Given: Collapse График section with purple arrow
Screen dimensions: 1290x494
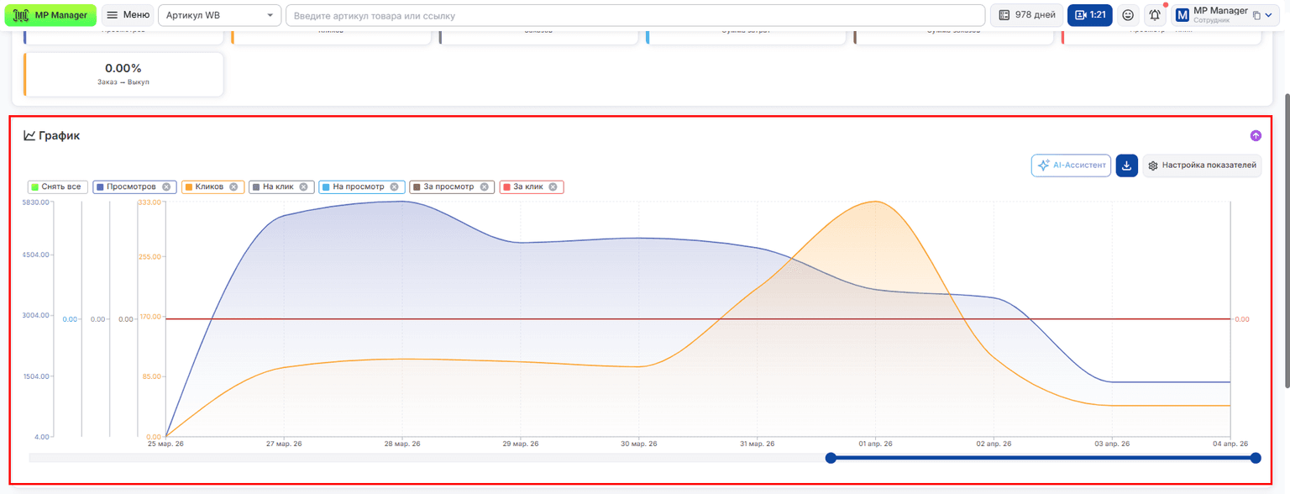Looking at the screenshot, I should click(1256, 135).
